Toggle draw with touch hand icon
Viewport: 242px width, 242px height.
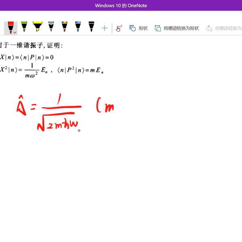(119, 28)
